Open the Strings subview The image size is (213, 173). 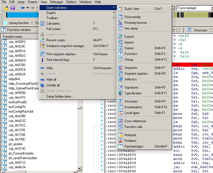click(x=144, y=60)
